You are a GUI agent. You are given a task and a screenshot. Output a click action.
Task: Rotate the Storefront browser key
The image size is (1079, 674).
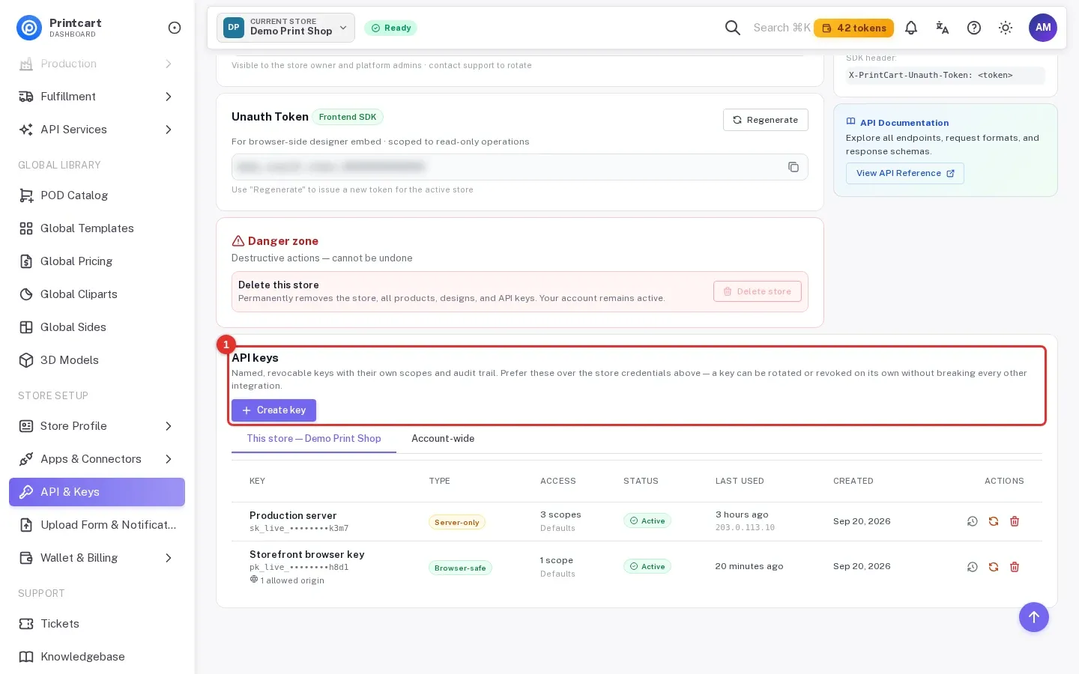pos(994,567)
